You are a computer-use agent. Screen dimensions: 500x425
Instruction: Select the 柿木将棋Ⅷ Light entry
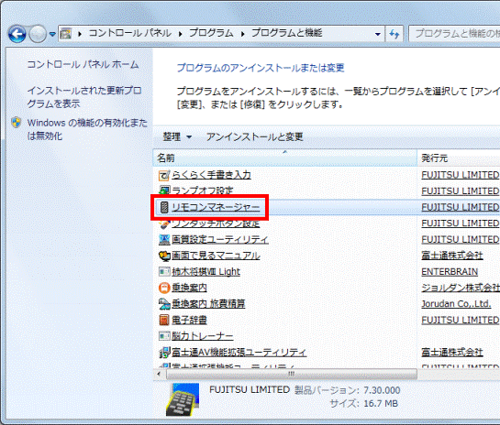206,271
